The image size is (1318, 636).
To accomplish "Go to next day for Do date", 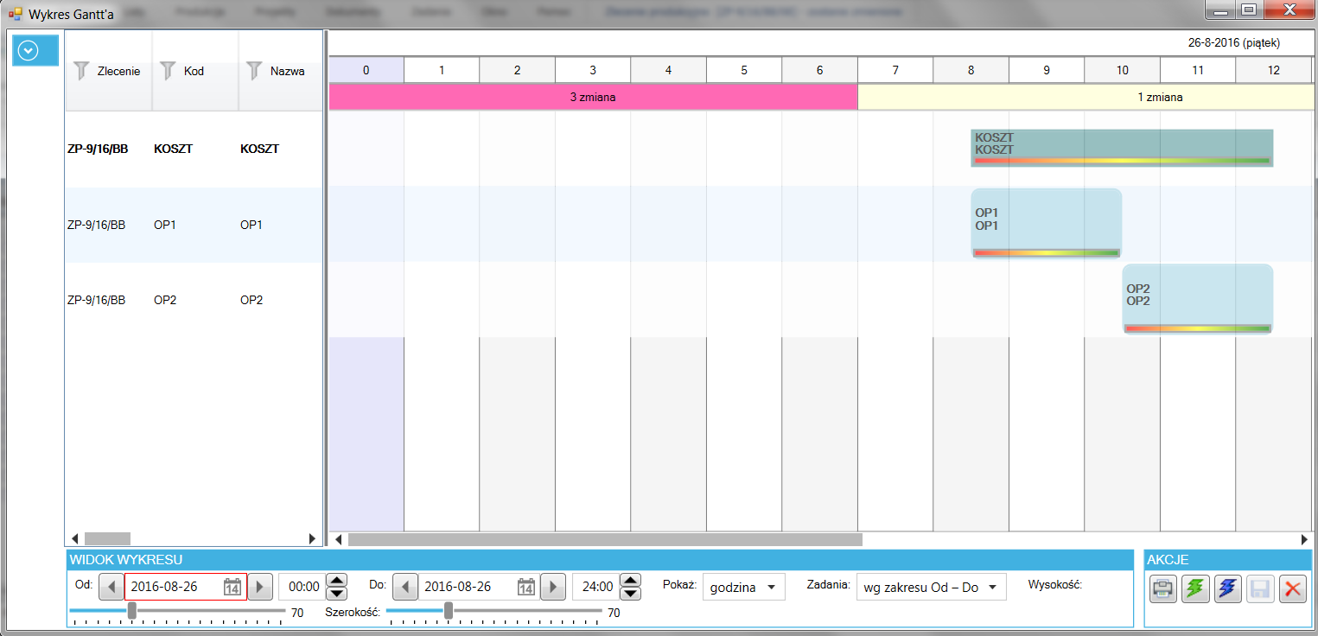I will pos(554,587).
